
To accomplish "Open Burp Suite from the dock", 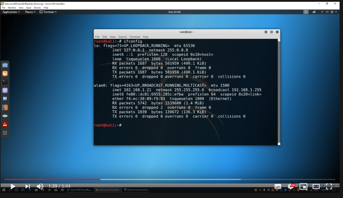I will [5, 107].
